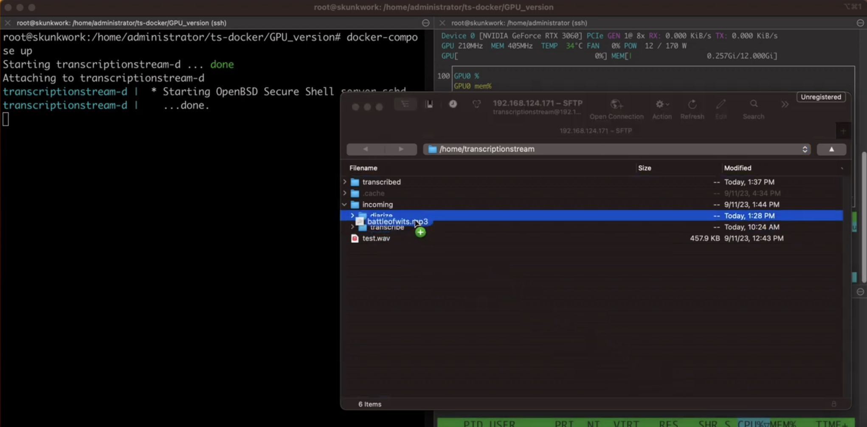Add a new SFTP browser tab
The image size is (867, 427).
click(x=843, y=131)
